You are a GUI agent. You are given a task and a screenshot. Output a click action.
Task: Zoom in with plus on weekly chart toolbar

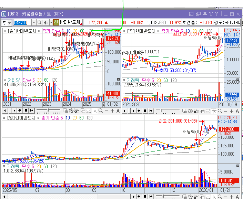click(232, 111)
